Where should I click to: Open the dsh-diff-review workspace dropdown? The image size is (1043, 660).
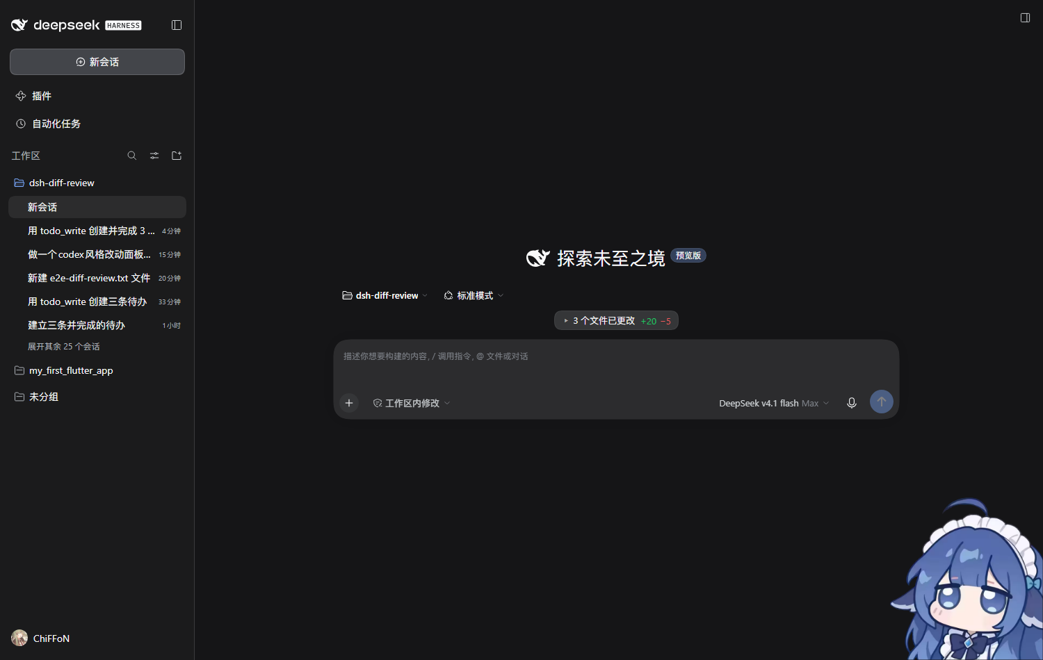(385, 295)
